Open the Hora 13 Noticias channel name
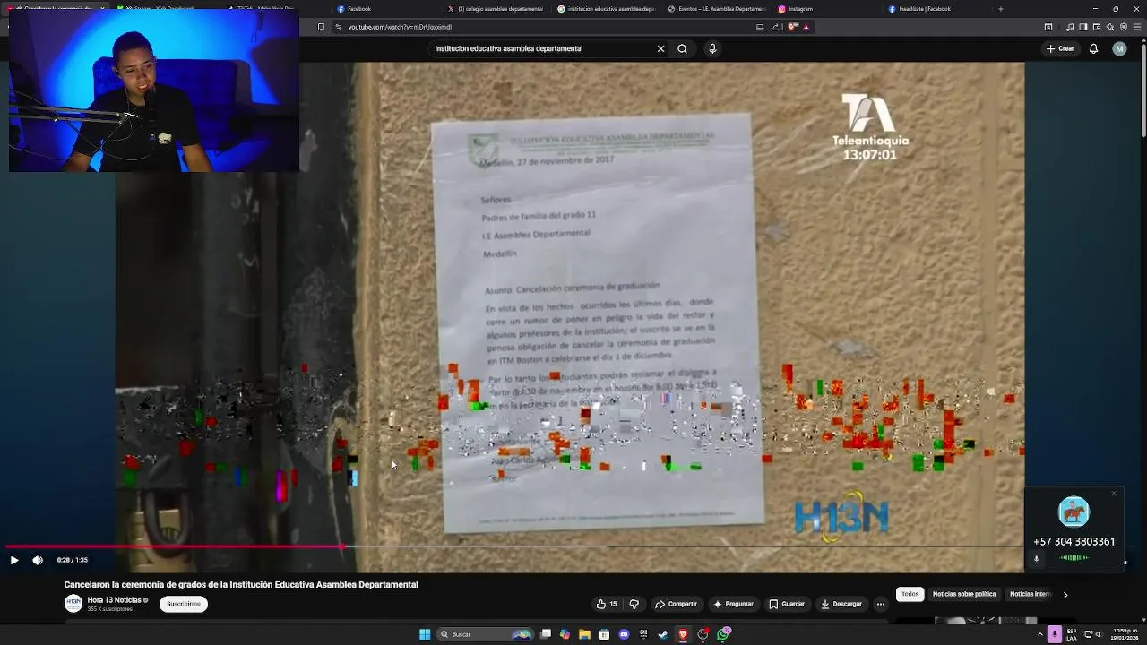The width and height of the screenshot is (1147, 645). click(115, 600)
